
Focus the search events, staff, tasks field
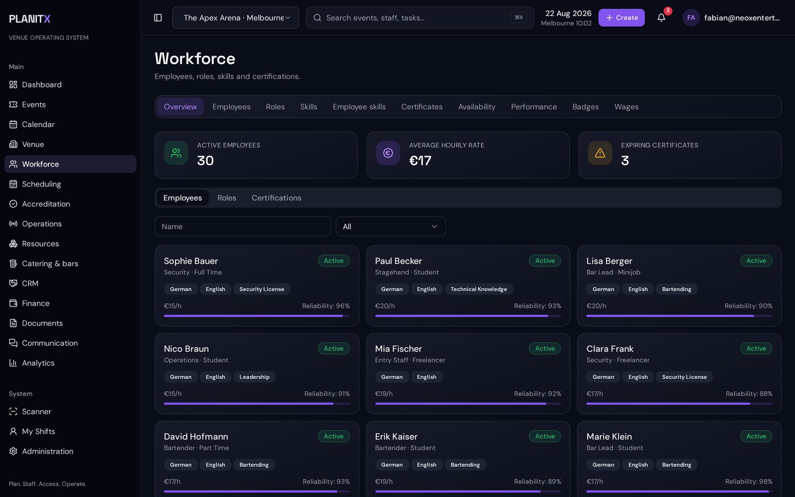pos(420,18)
